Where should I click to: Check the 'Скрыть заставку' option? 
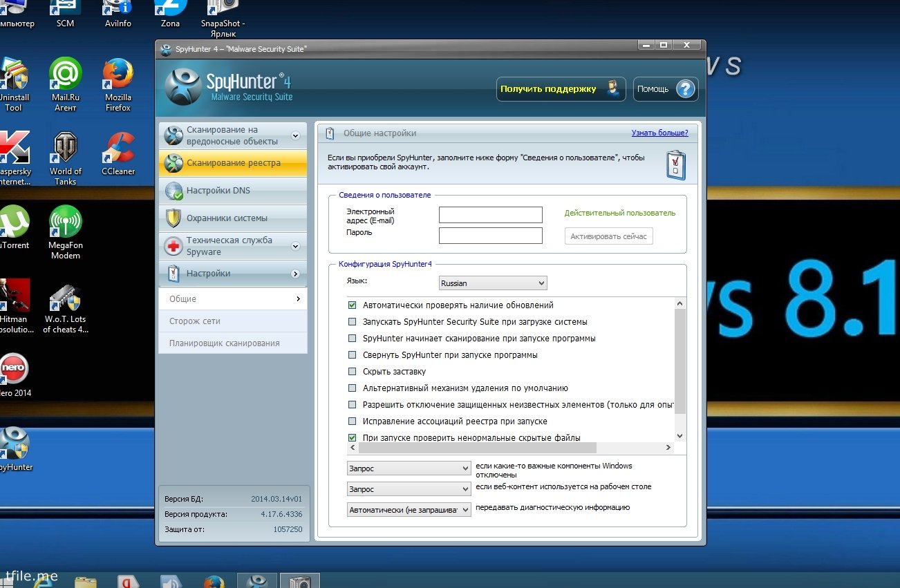[x=353, y=372]
